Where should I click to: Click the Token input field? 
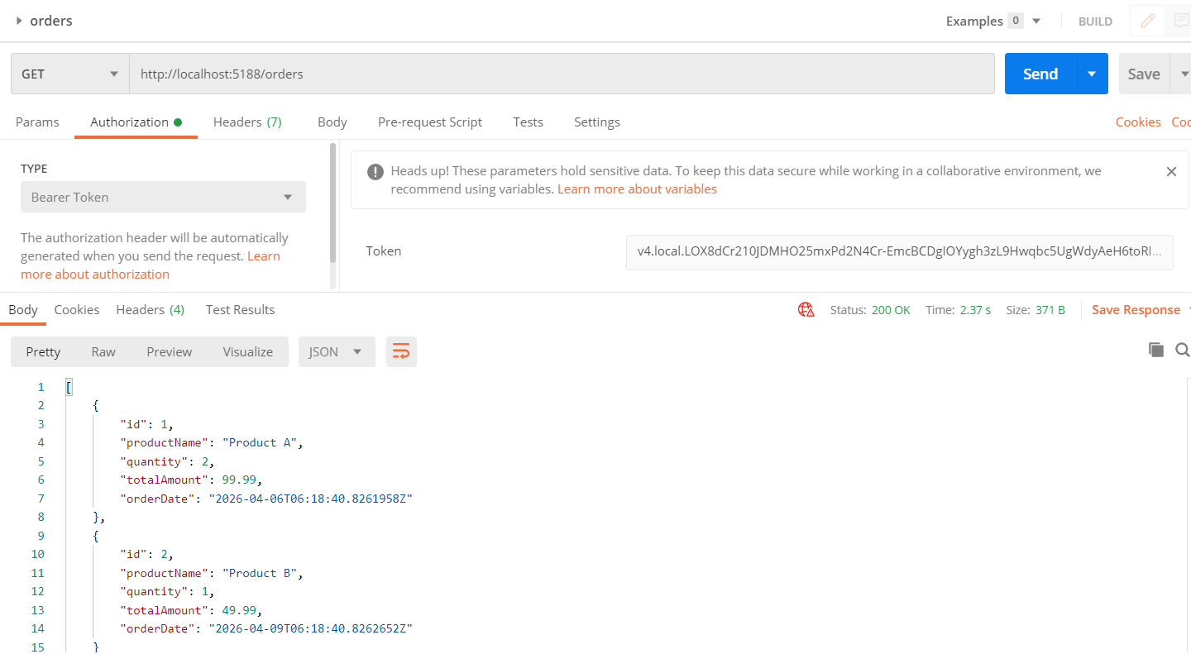click(x=899, y=251)
